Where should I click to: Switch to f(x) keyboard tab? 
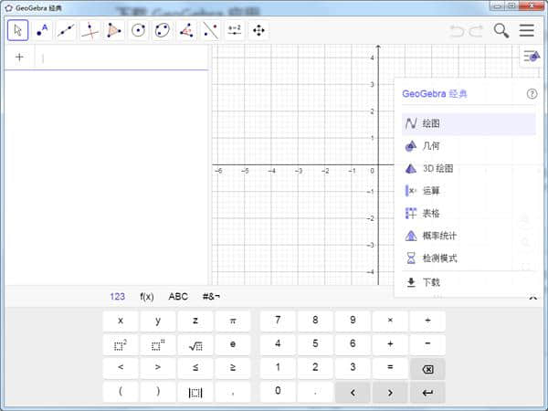click(x=147, y=296)
